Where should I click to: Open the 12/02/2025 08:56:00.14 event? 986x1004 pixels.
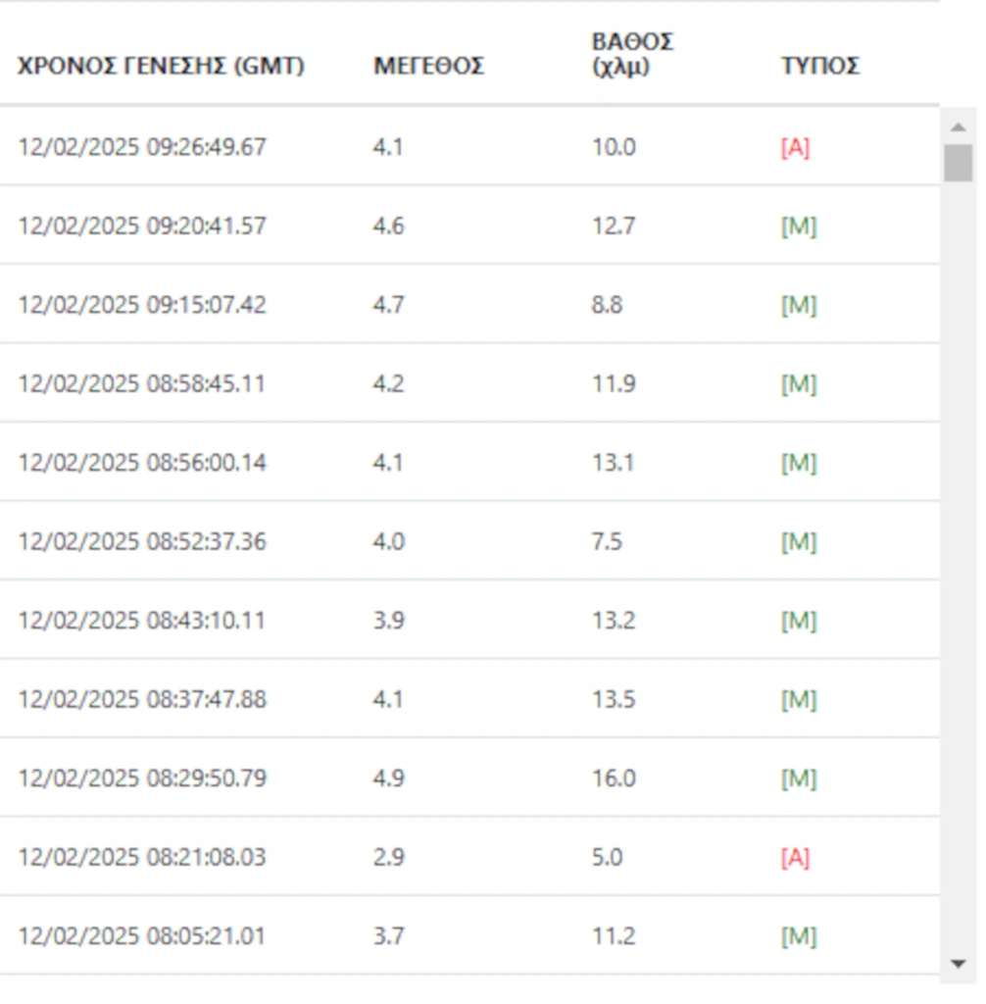click(142, 463)
